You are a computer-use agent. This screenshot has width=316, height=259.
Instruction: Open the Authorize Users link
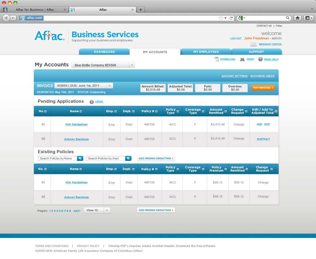tap(262, 76)
